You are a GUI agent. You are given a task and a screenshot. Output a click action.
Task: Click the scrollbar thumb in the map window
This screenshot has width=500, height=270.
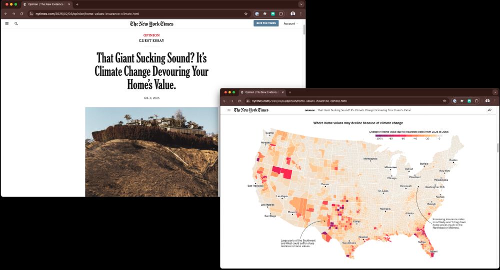[498, 148]
